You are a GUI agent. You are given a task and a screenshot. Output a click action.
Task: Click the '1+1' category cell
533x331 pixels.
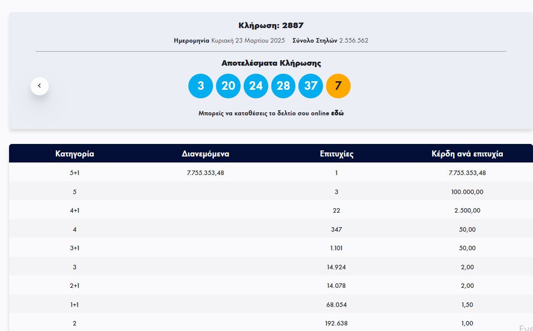pyautogui.click(x=74, y=304)
